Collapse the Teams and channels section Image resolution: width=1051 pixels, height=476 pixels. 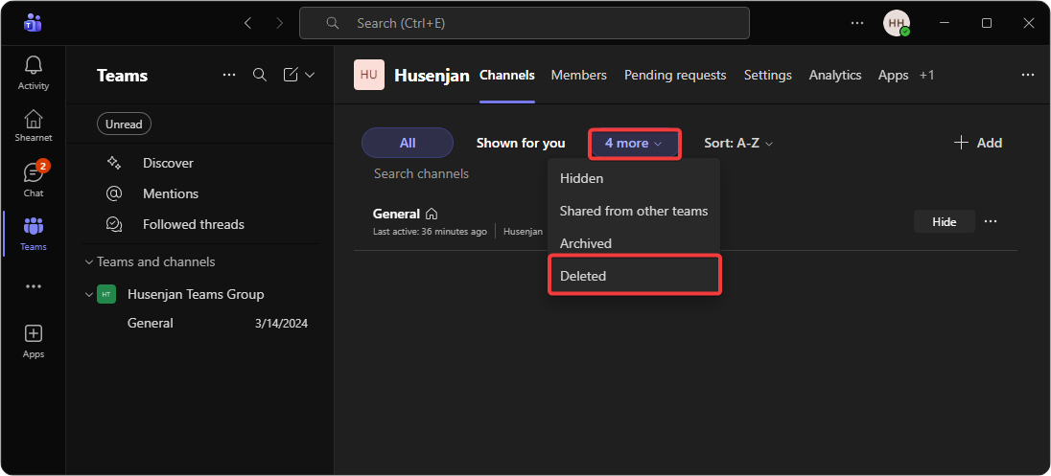pyautogui.click(x=90, y=261)
